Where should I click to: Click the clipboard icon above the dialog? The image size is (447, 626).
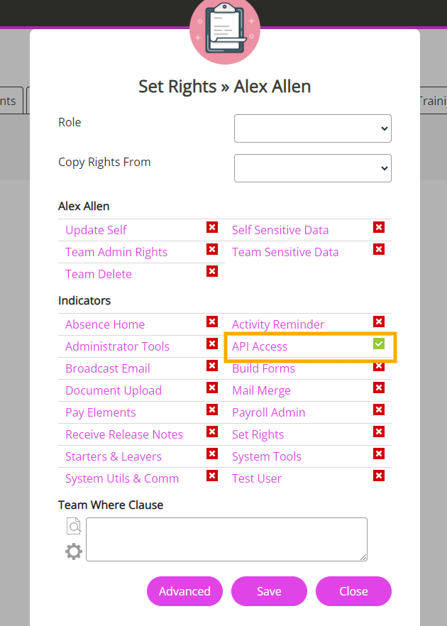coord(225,28)
